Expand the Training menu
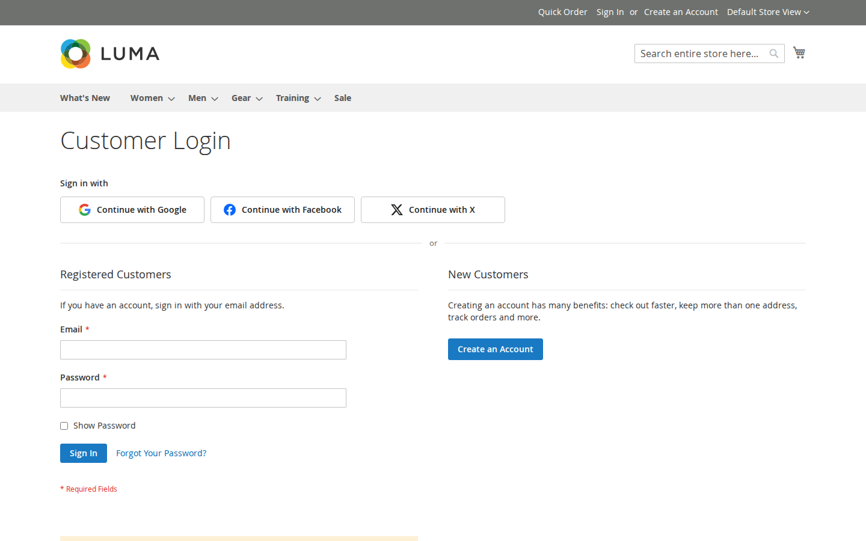The width and height of the screenshot is (866, 541). 298,98
